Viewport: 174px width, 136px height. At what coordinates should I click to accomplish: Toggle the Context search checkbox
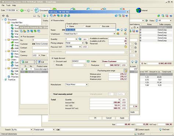[x=137, y=129]
